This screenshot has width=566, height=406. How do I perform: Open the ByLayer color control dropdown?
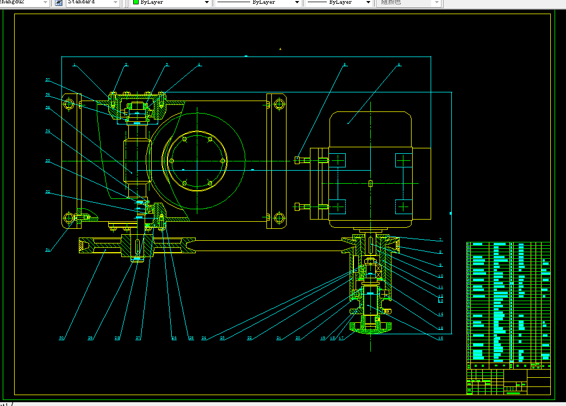point(207,2)
